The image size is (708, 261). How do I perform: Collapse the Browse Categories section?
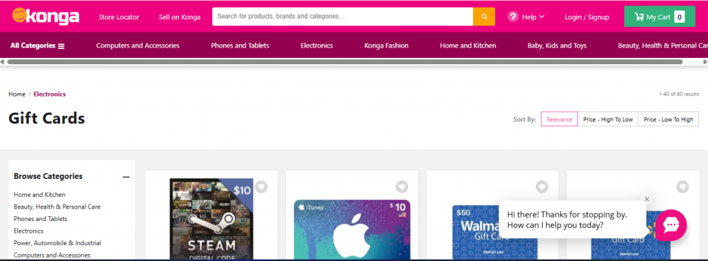126,177
